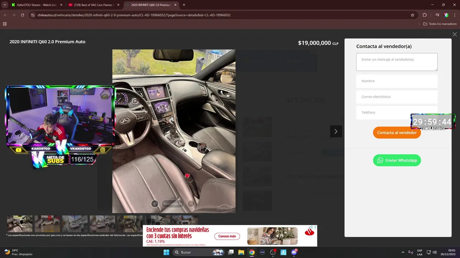Close the Best of VAG Cars tab

pos(118,5)
